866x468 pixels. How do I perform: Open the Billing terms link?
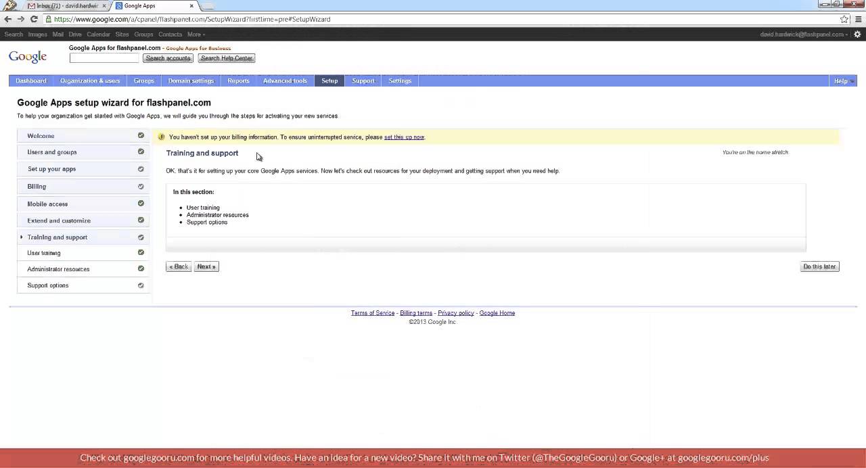(x=416, y=313)
